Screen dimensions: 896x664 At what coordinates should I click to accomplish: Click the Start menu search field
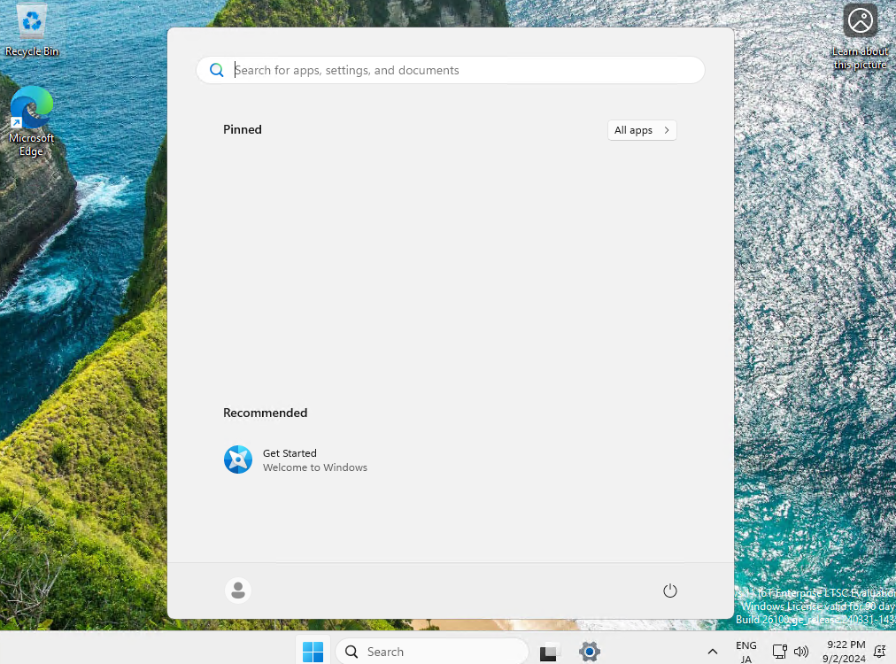point(451,70)
